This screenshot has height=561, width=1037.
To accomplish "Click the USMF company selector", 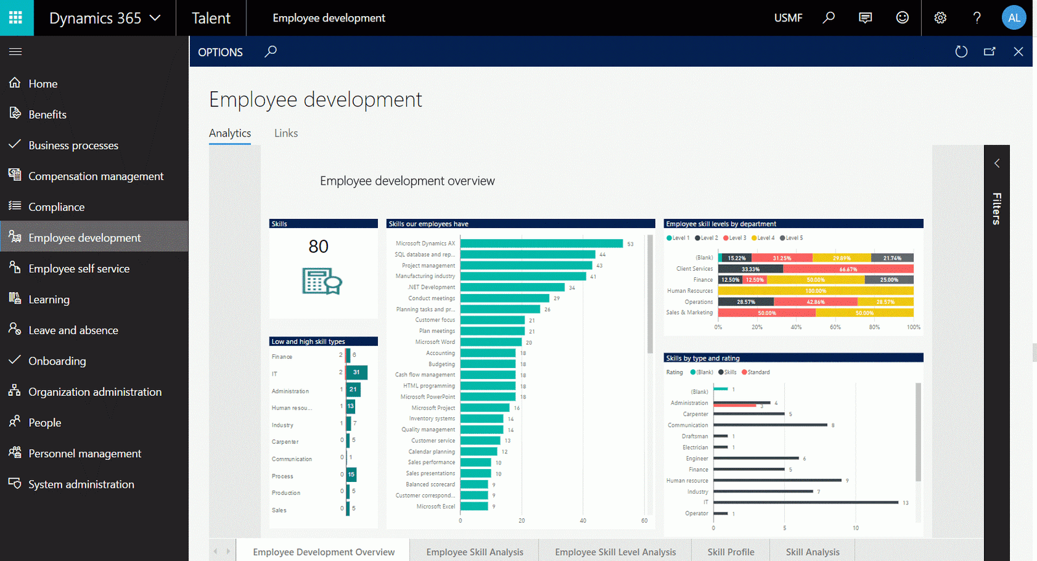I will coord(788,18).
